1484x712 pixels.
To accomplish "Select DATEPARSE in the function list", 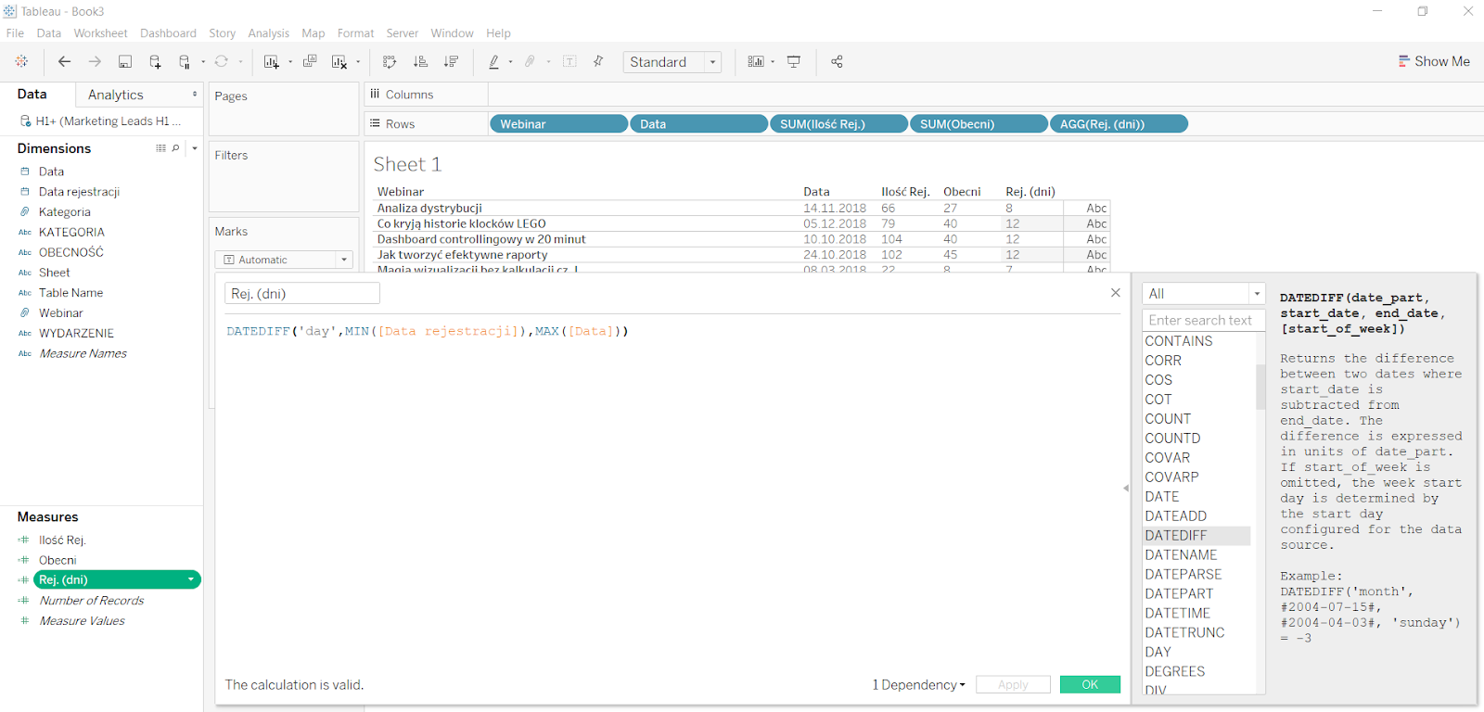I will 1183,575.
